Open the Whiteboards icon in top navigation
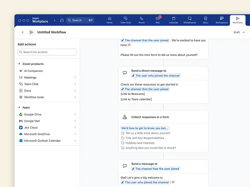The width and height of the screenshot is (250, 187). tap(189, 20)
